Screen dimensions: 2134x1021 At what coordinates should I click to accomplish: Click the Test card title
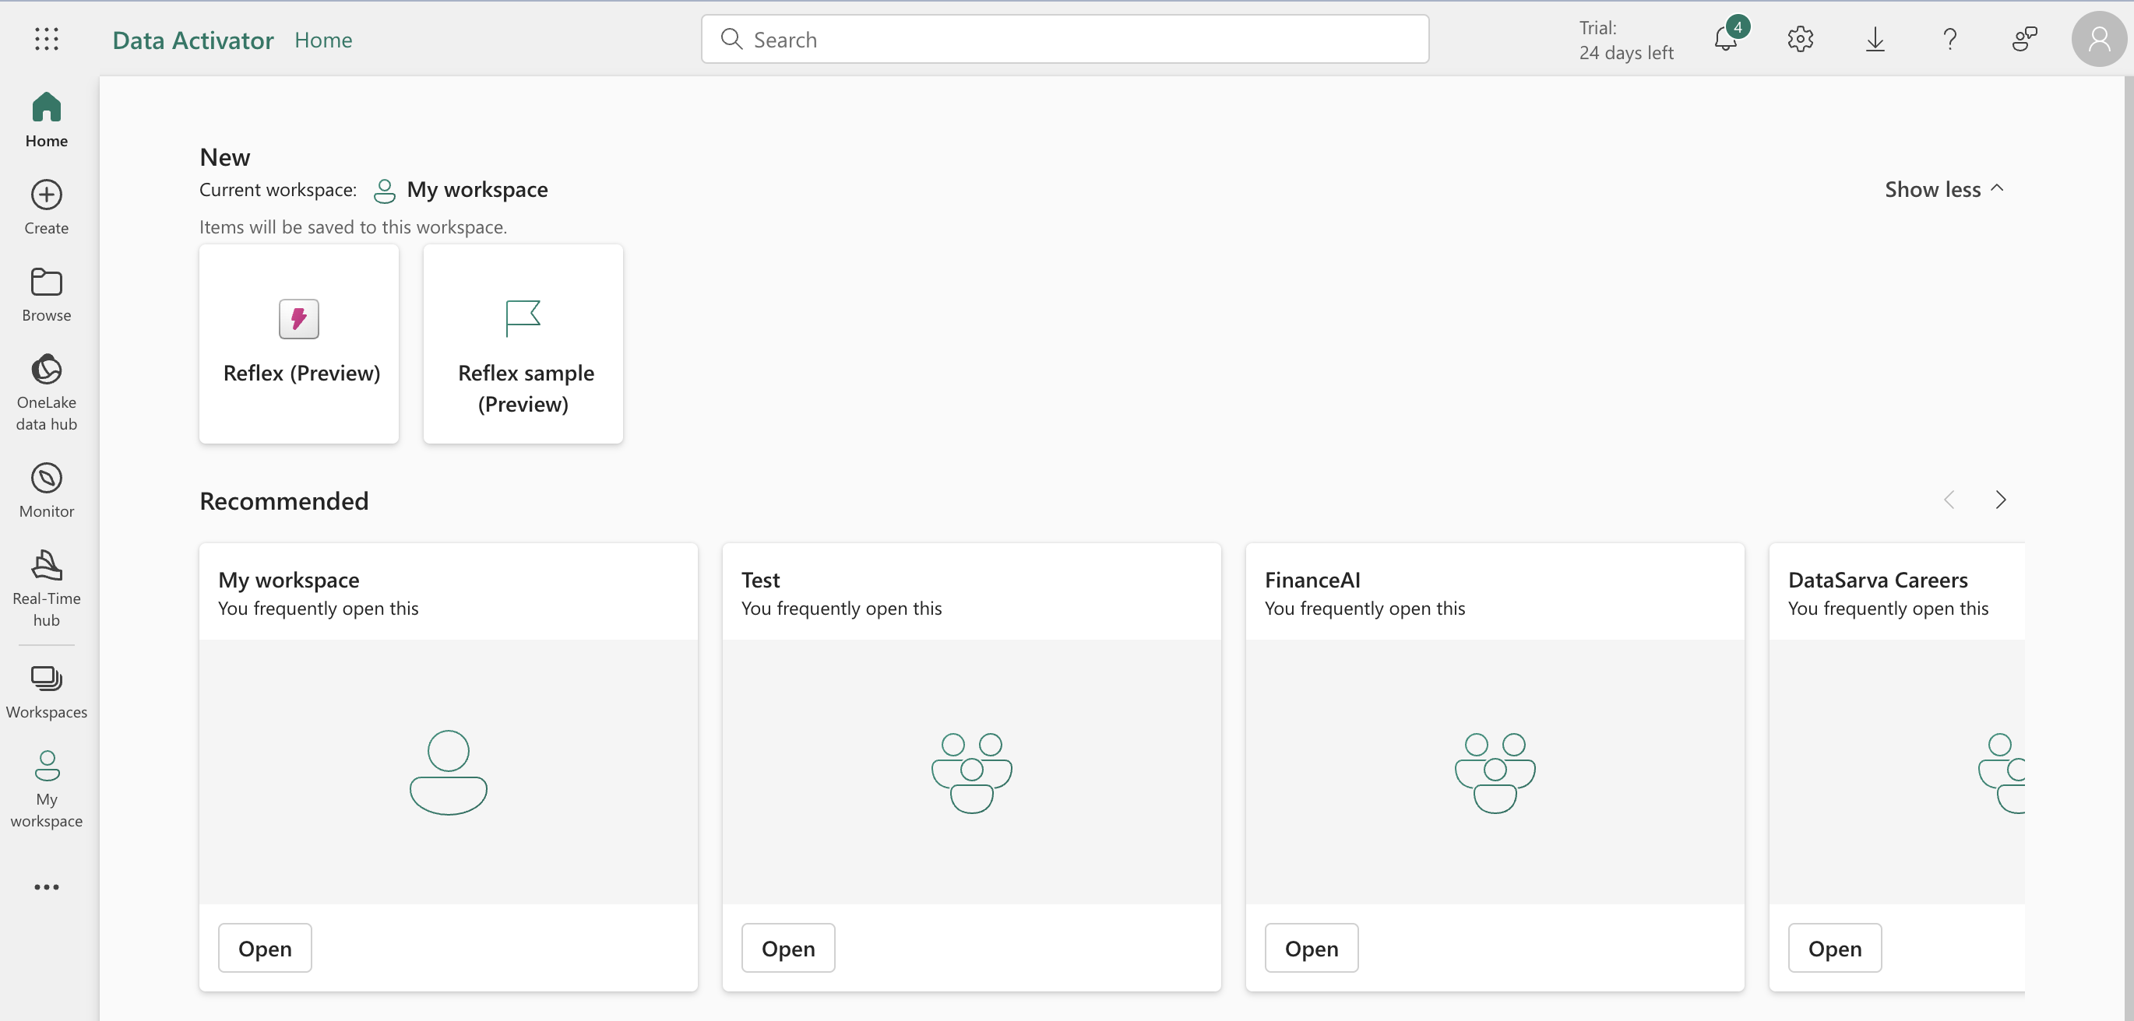coord(760,580)
